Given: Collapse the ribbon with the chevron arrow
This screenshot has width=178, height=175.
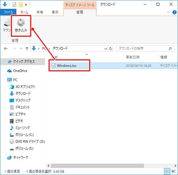Looking at the screenshot, I should (169, 12).
